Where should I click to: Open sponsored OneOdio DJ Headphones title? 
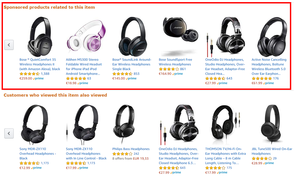(225, 67)
